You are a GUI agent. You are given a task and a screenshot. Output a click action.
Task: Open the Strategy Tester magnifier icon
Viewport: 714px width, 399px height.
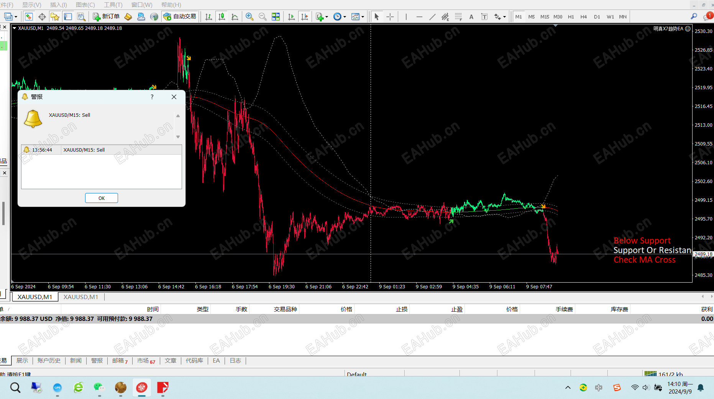[81, 17]
